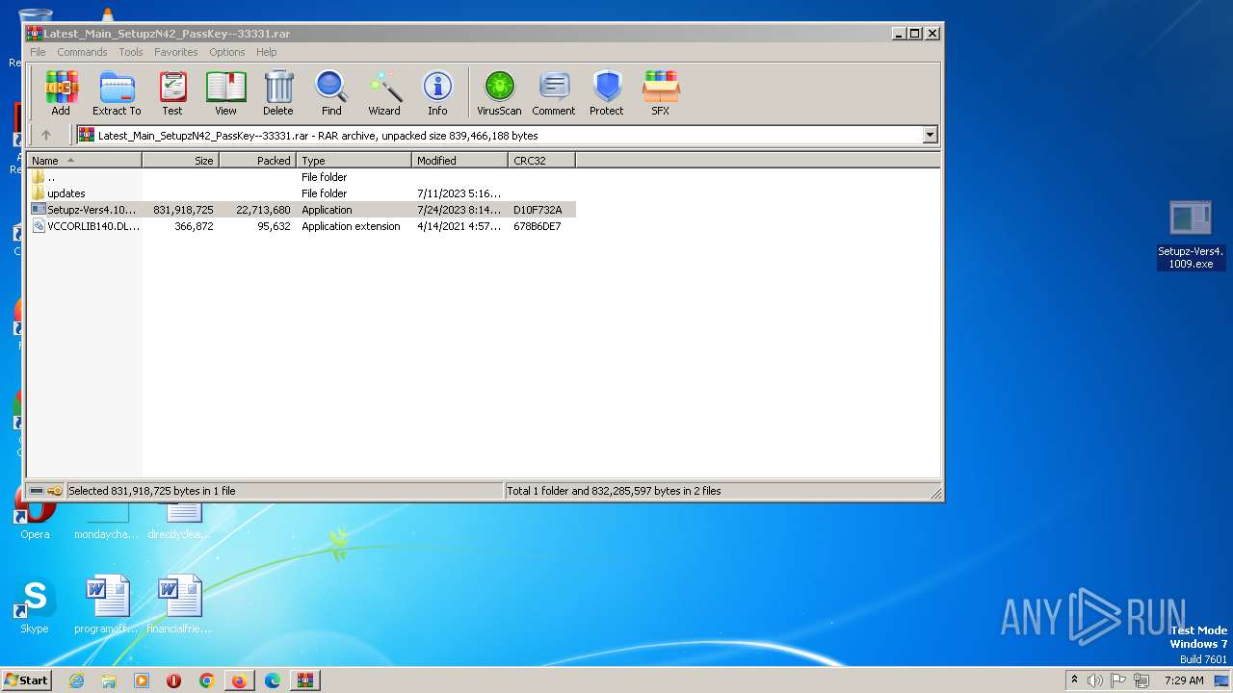
Task: Click the 95,632 packed value
Action: coord(274,226)
